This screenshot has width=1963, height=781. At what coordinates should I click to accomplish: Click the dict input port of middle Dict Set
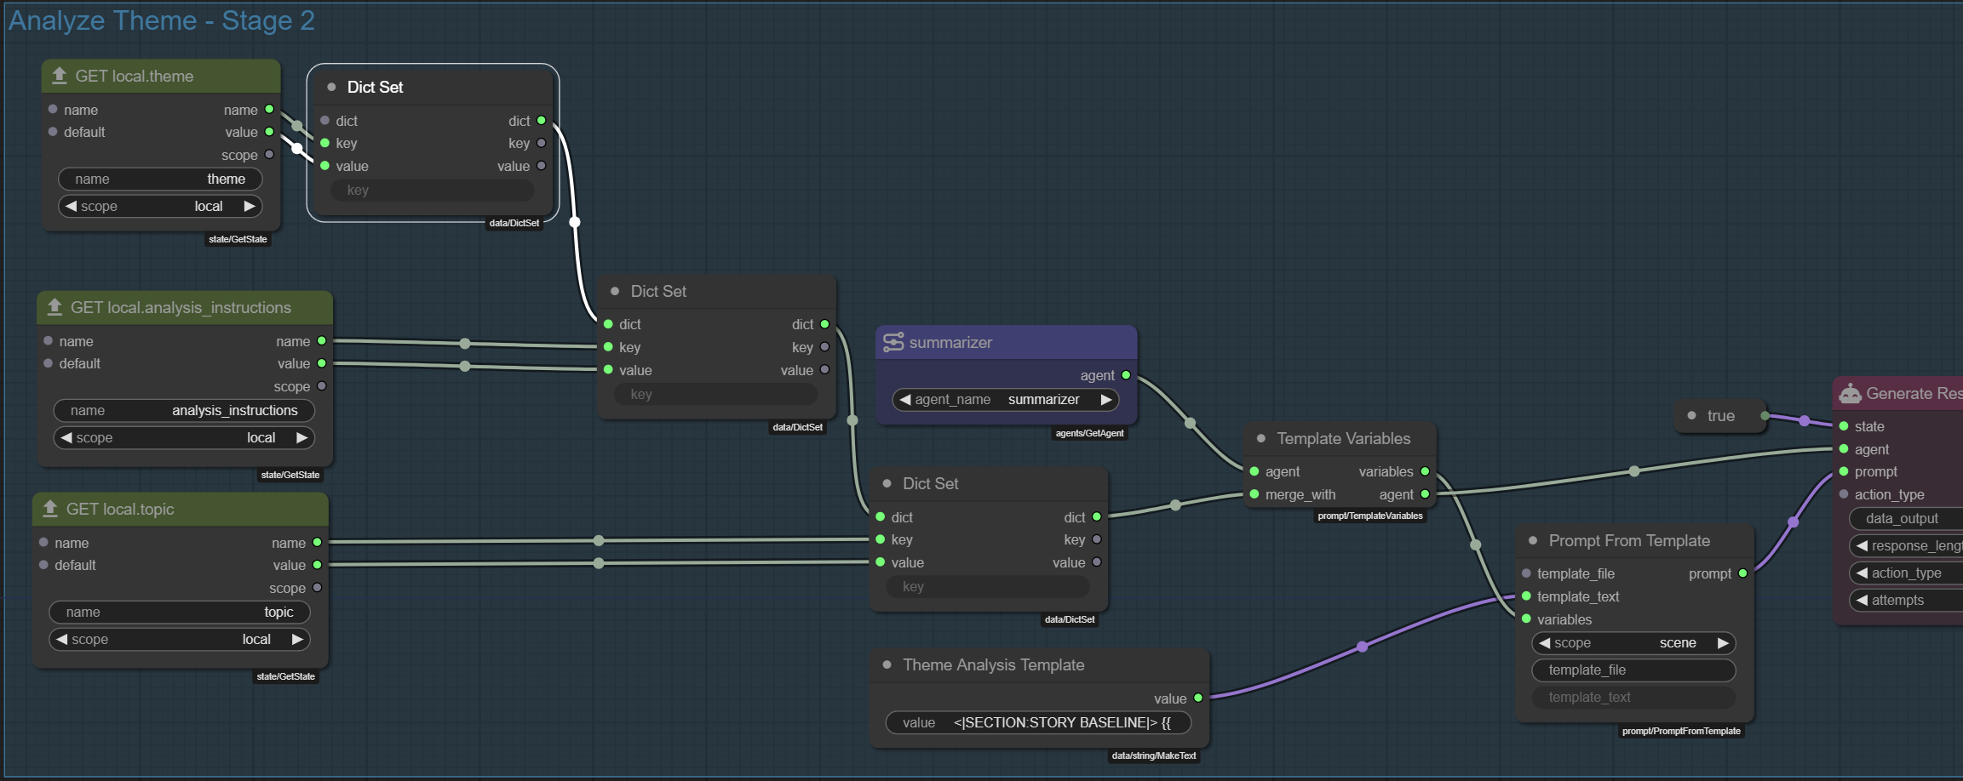(x=608, y=324)
